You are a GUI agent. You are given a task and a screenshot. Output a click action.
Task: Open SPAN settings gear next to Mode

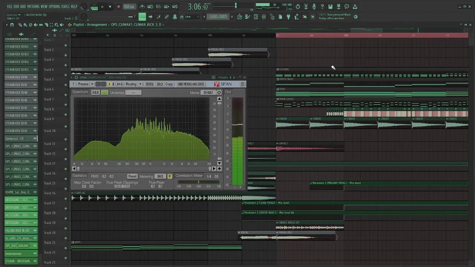(x=219, y=92)
